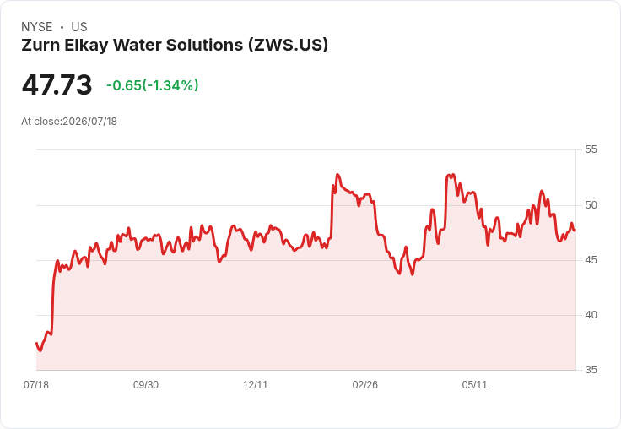Click the chart line's latest endpoint on the right
This screenshot has width=621, height=429.
[x=575, y=231]
